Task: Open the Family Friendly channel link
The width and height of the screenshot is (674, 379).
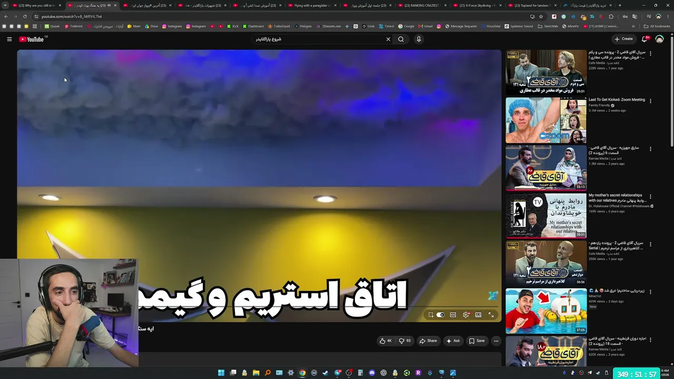Action: pos(599,105)
